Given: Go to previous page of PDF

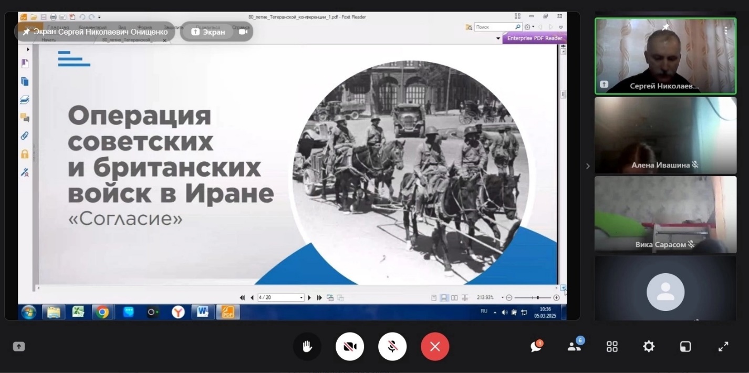Looking at the screenshot, I should coord(252,297).
